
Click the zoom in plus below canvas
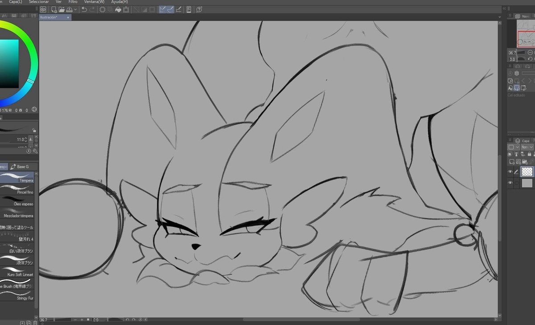pyautogui.click(x=82, y=320)
